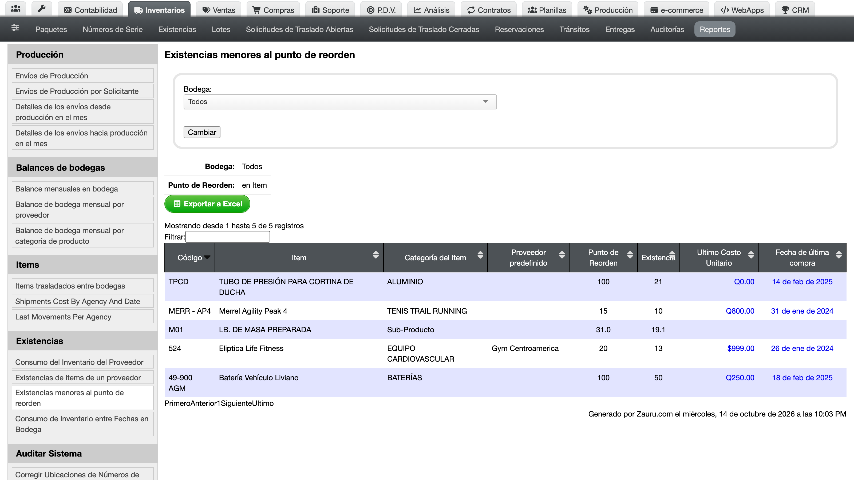This screenshot has height=480, width=854.
Task: Sort by Ultimo Costo Unitario arrows
Action: pyautogui.click(x=751, y=255)
